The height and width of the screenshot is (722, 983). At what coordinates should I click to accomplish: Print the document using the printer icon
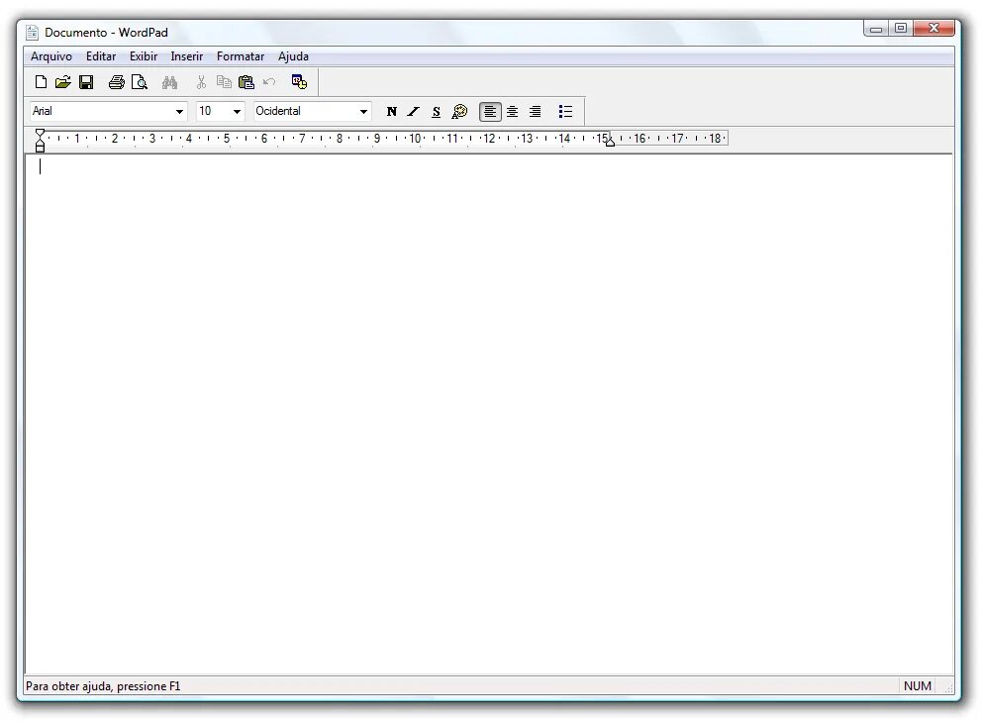[x=117, y=82]
